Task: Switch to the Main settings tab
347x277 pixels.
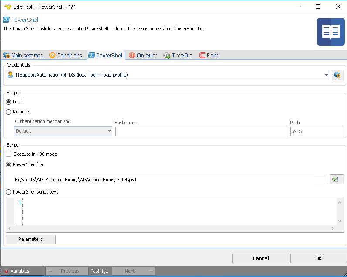Action: click(x=23, y=55)
